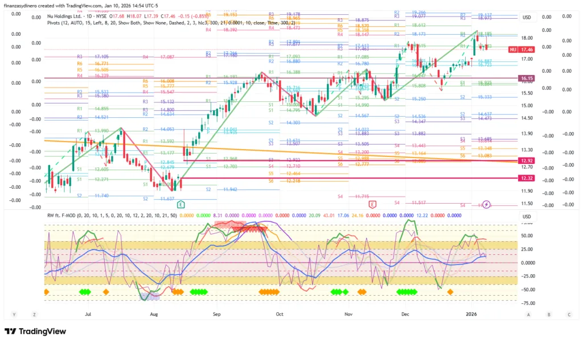Click the Y marker on the time axis
Screen dimensions: 583x343
pos(14,314)
